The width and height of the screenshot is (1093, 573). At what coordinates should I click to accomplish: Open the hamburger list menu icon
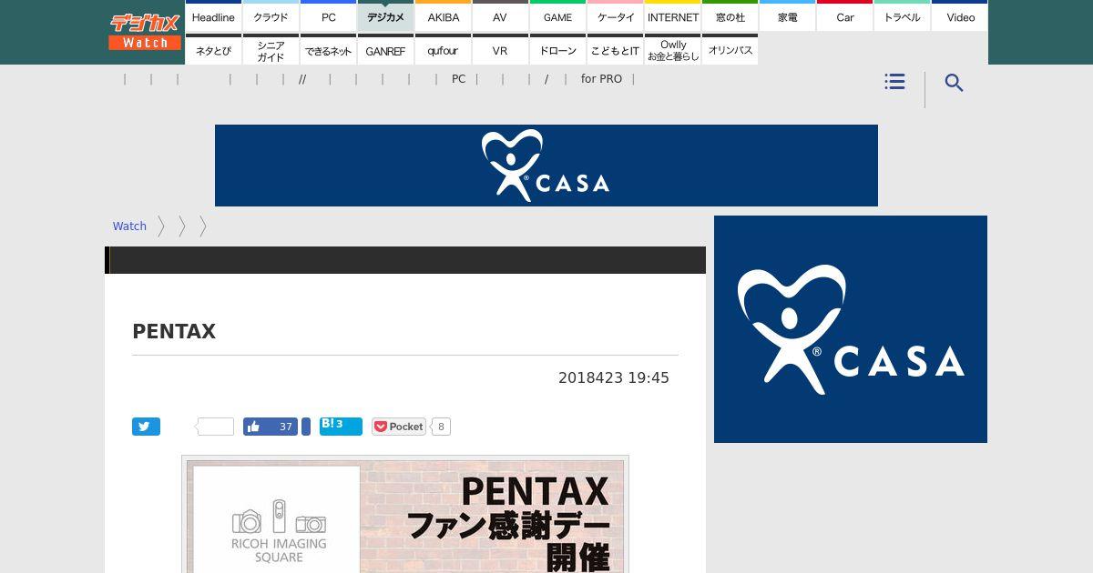coord(894,82)
